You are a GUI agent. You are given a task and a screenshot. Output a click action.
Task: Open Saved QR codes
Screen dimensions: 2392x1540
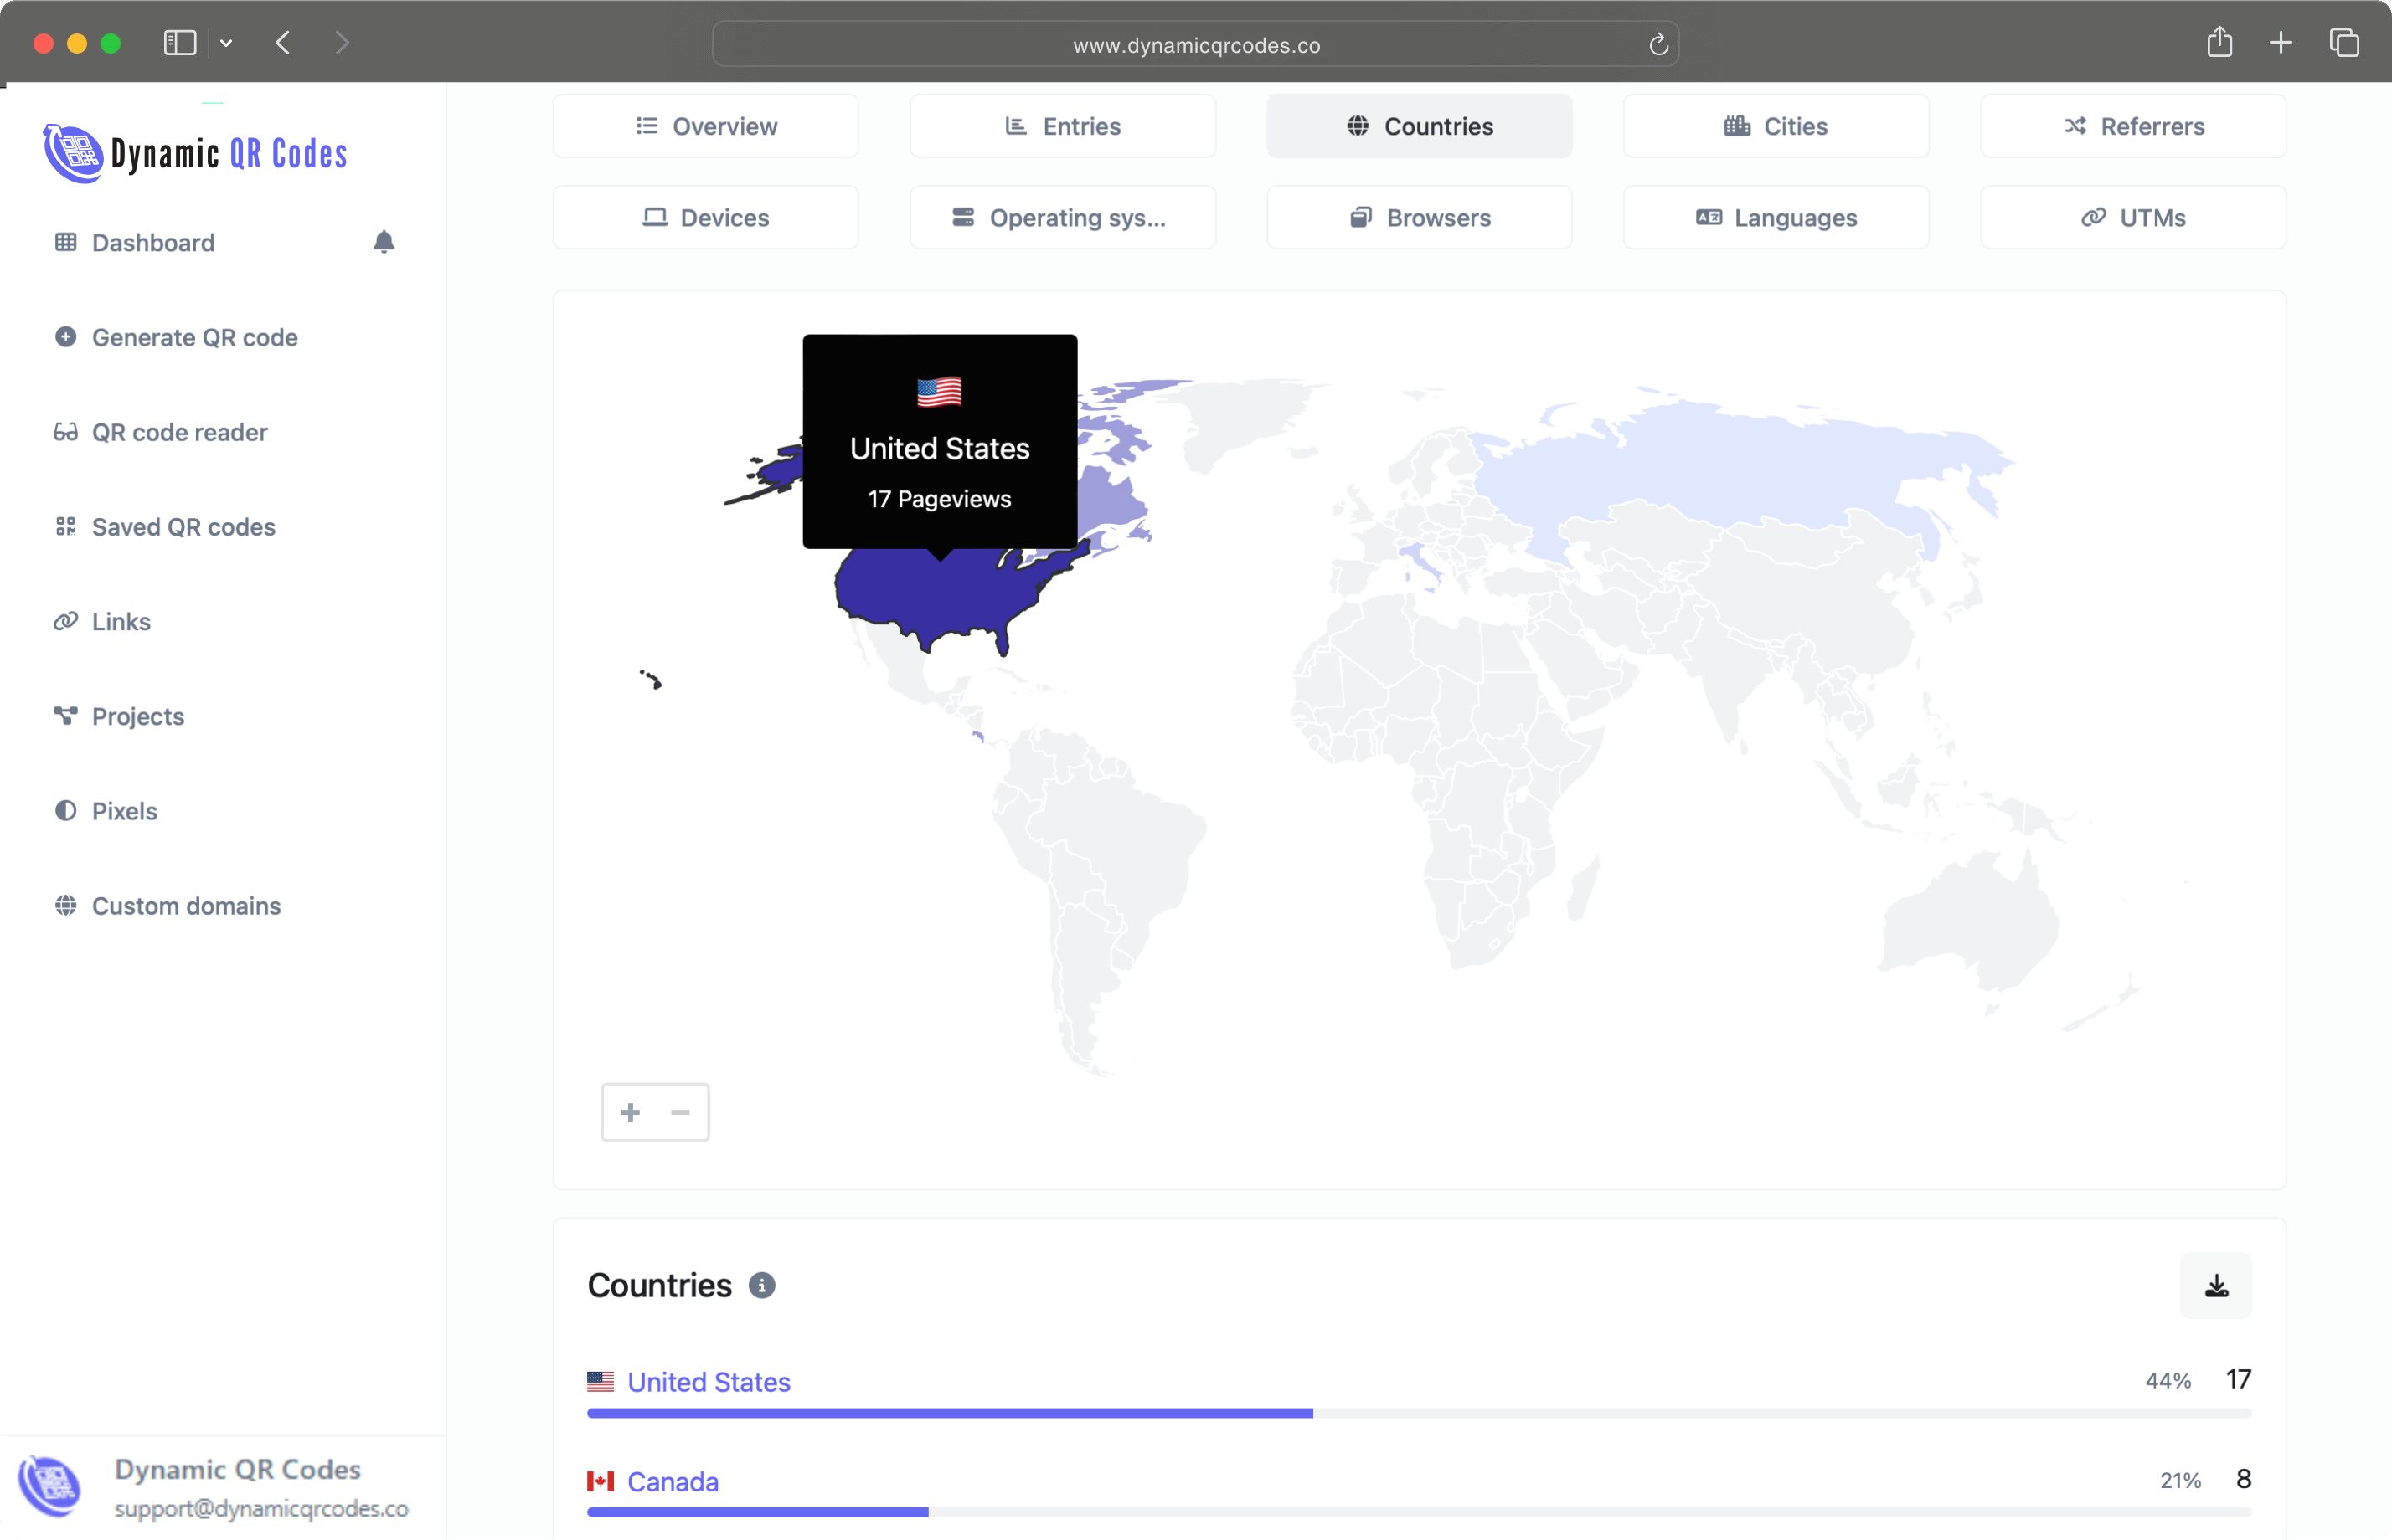click(185, 526)
